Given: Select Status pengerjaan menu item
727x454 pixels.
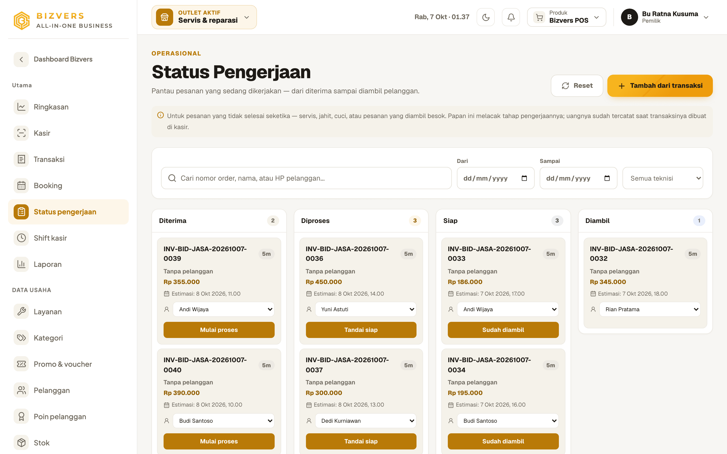Looking at the screenshot, I should pyautogui.click(x=68, y=212).
